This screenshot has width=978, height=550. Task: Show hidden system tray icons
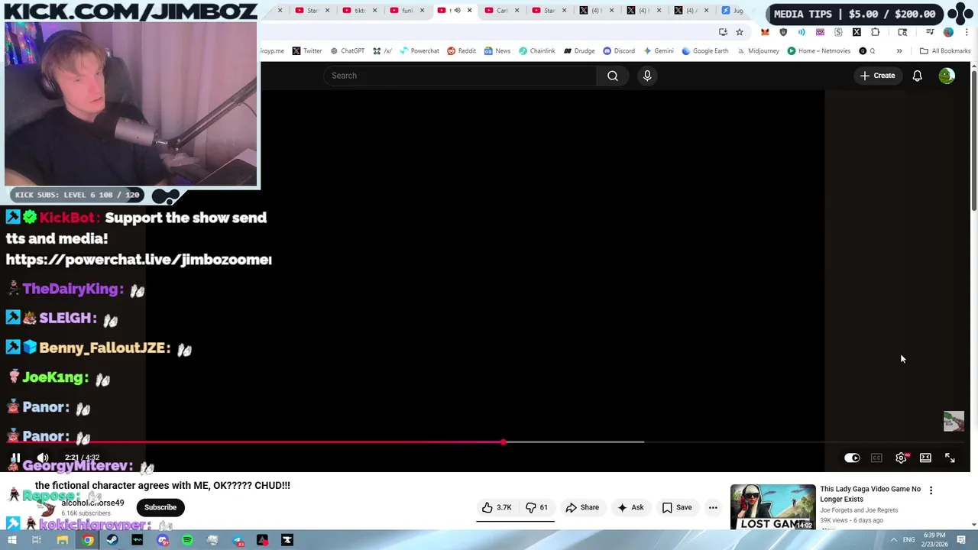(x=893, y=540)
